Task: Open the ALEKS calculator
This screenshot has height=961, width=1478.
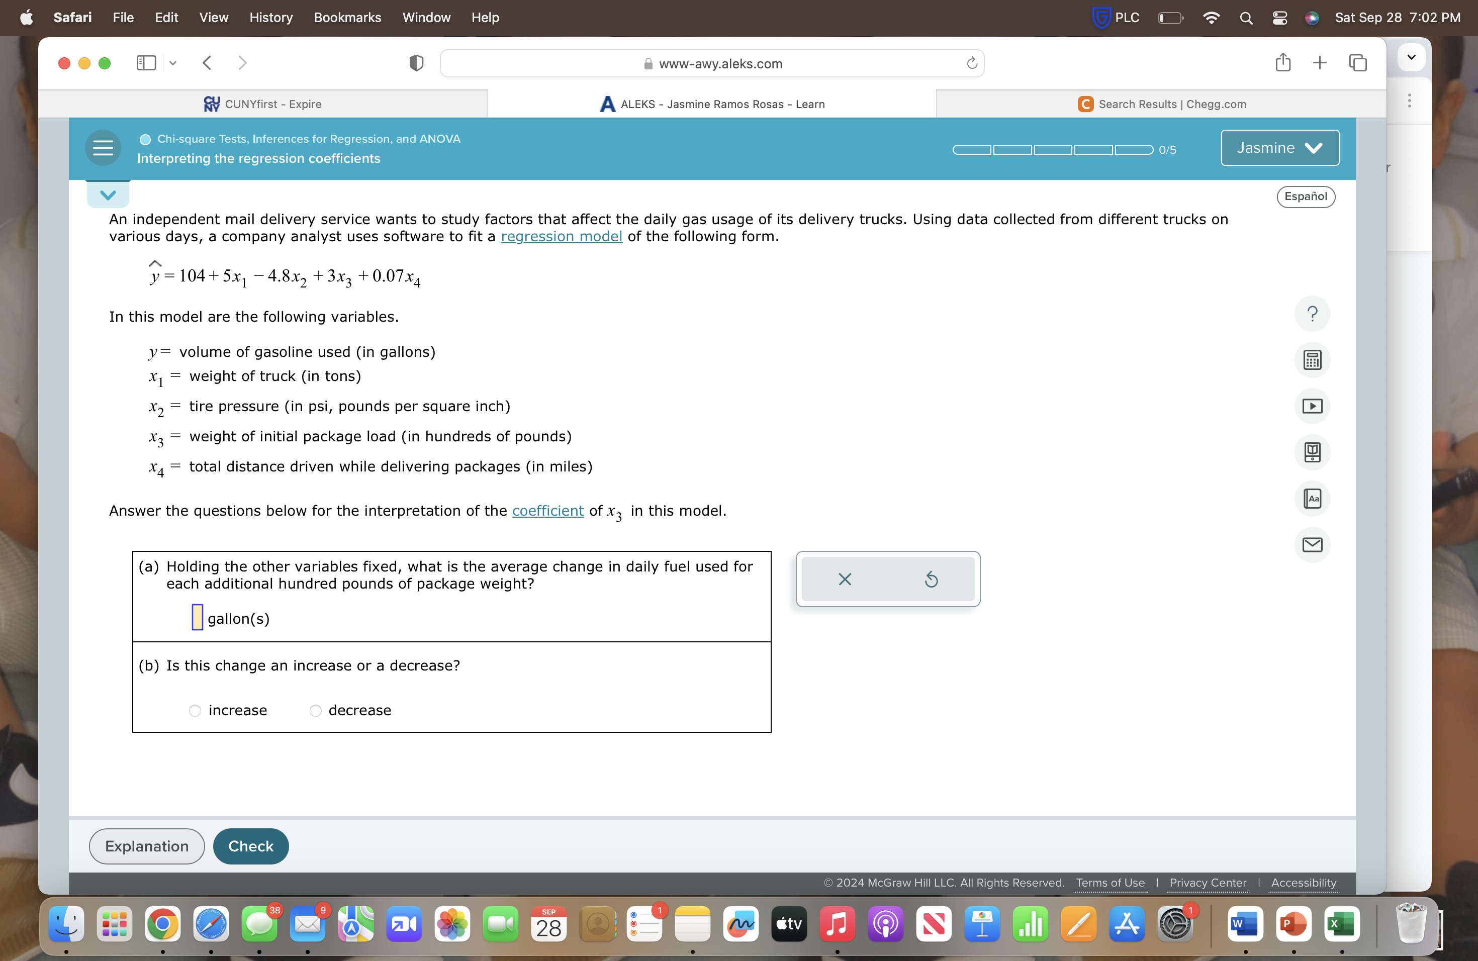Action: pyautogui.click(x=1312, y=359)
